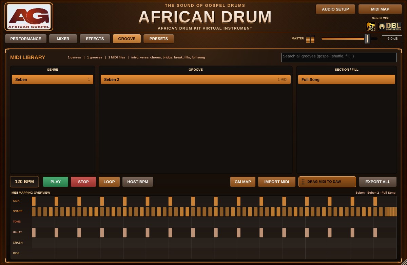The image size is (407, 265).
Task: Click the snare roll at the end of the pattern
Action: coord(391,212)
